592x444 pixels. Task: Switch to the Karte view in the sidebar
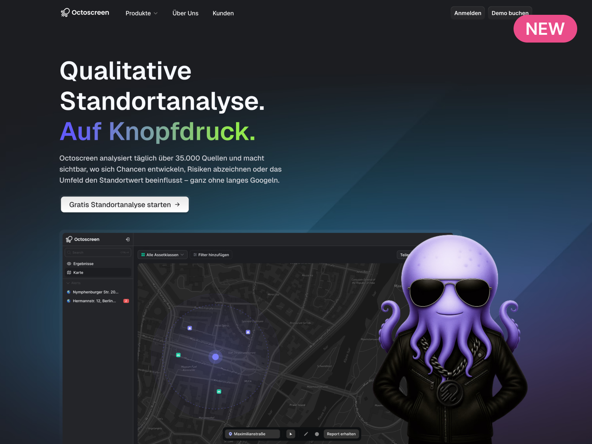[78, 273]
